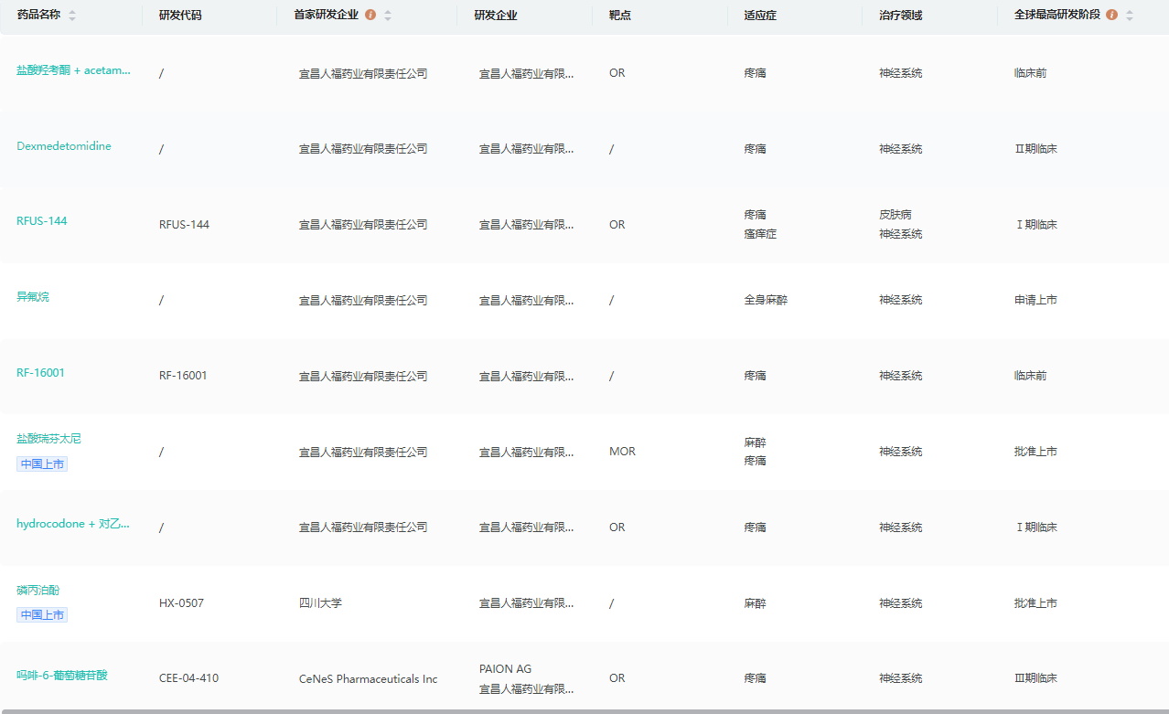Open drug link 盐酸羟考酮 + acetam...
Viewport: 1169px width, 714px height.
(x=73, y=70)
